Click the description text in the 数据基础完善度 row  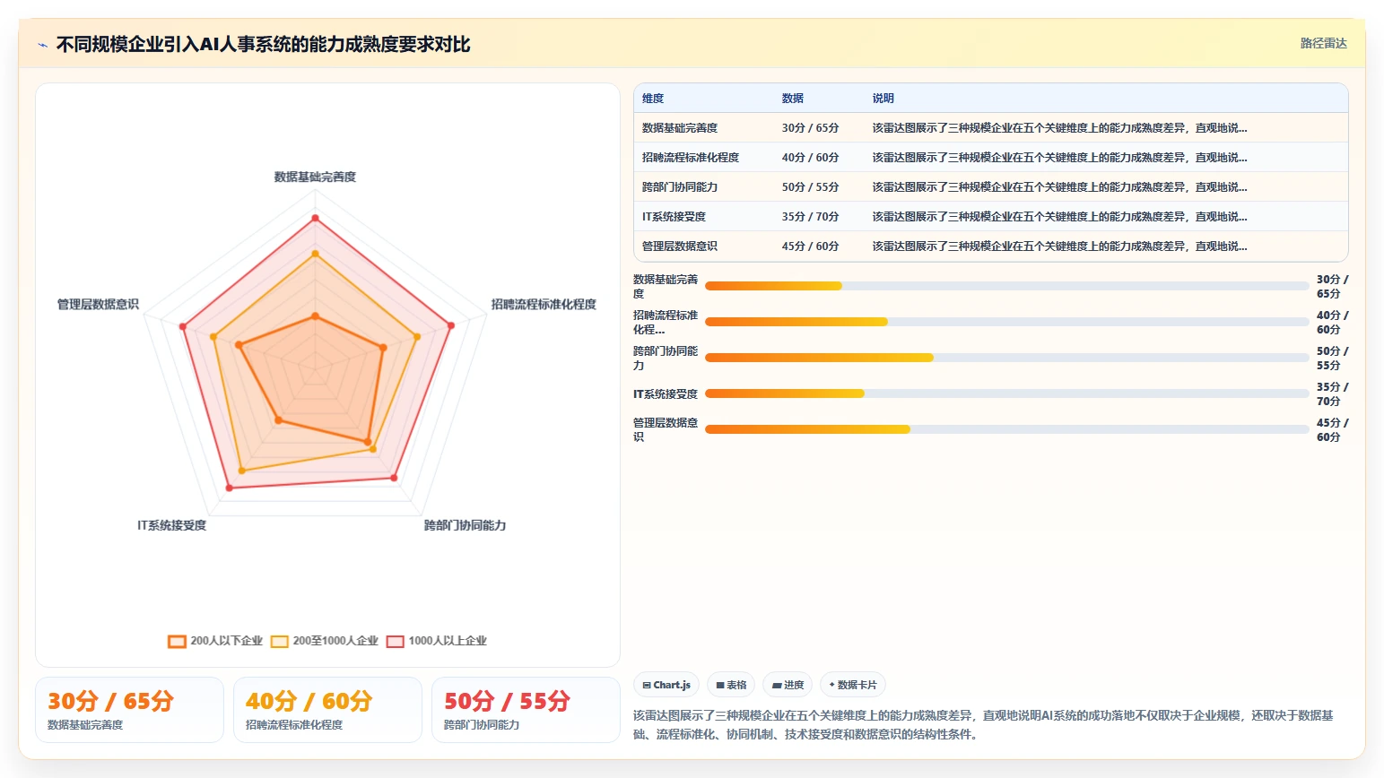coord(1059,128)
